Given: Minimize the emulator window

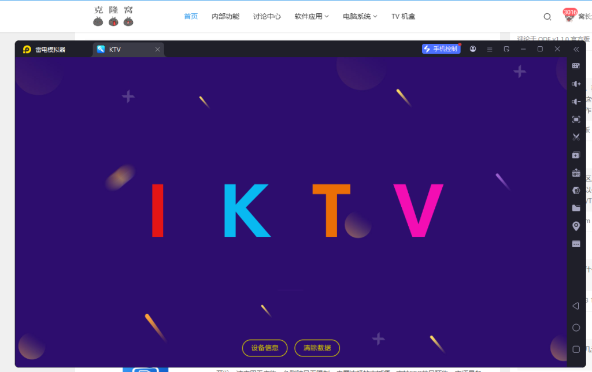Looking at the screenshot, I should pyautogui.click(x=523, y=49).
